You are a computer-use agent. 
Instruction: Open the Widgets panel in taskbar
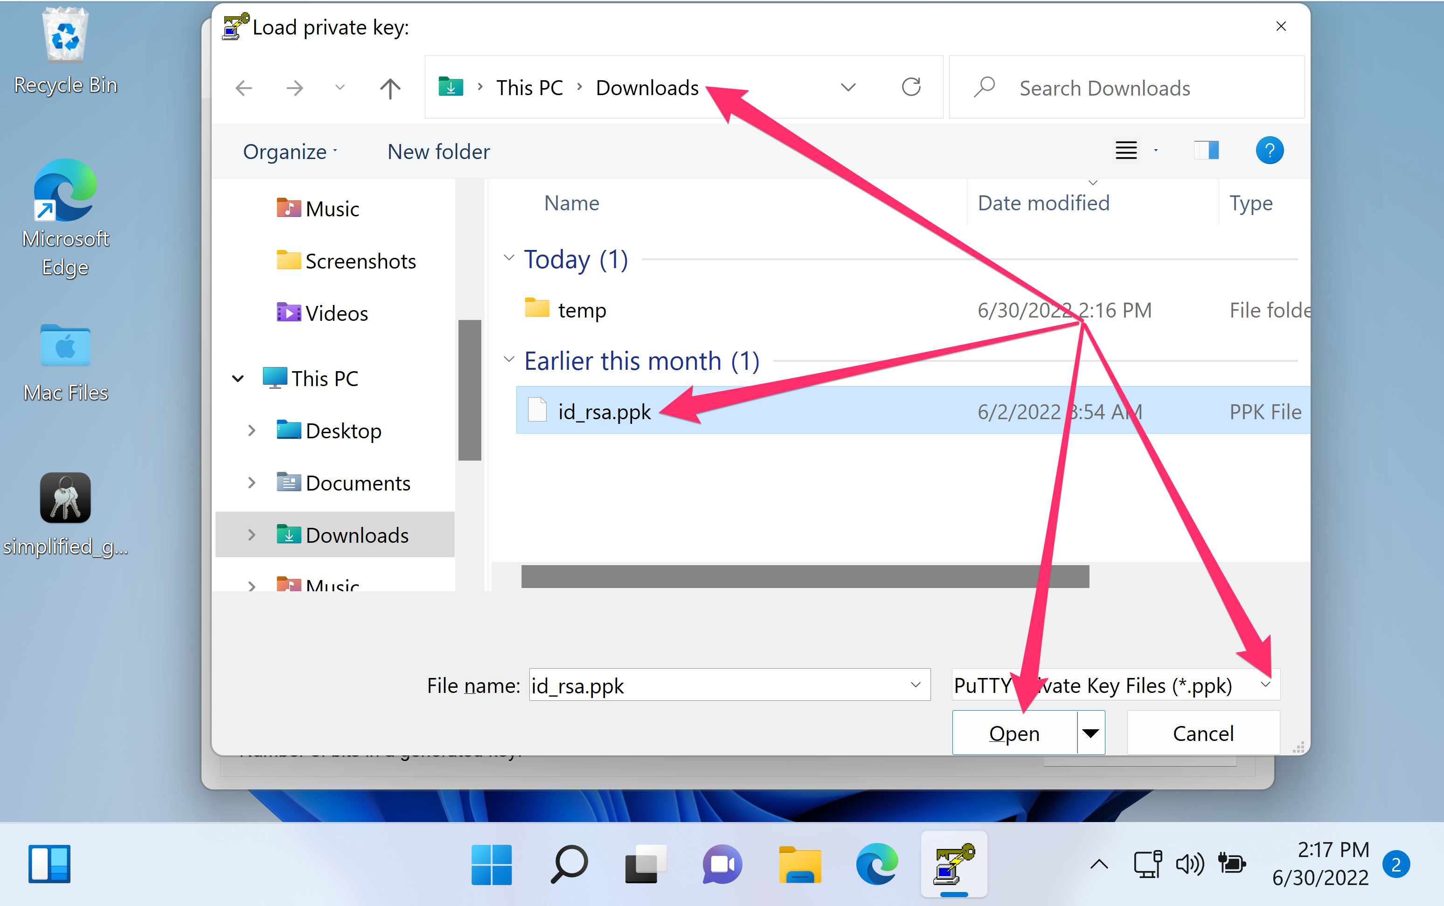(50, 864)
